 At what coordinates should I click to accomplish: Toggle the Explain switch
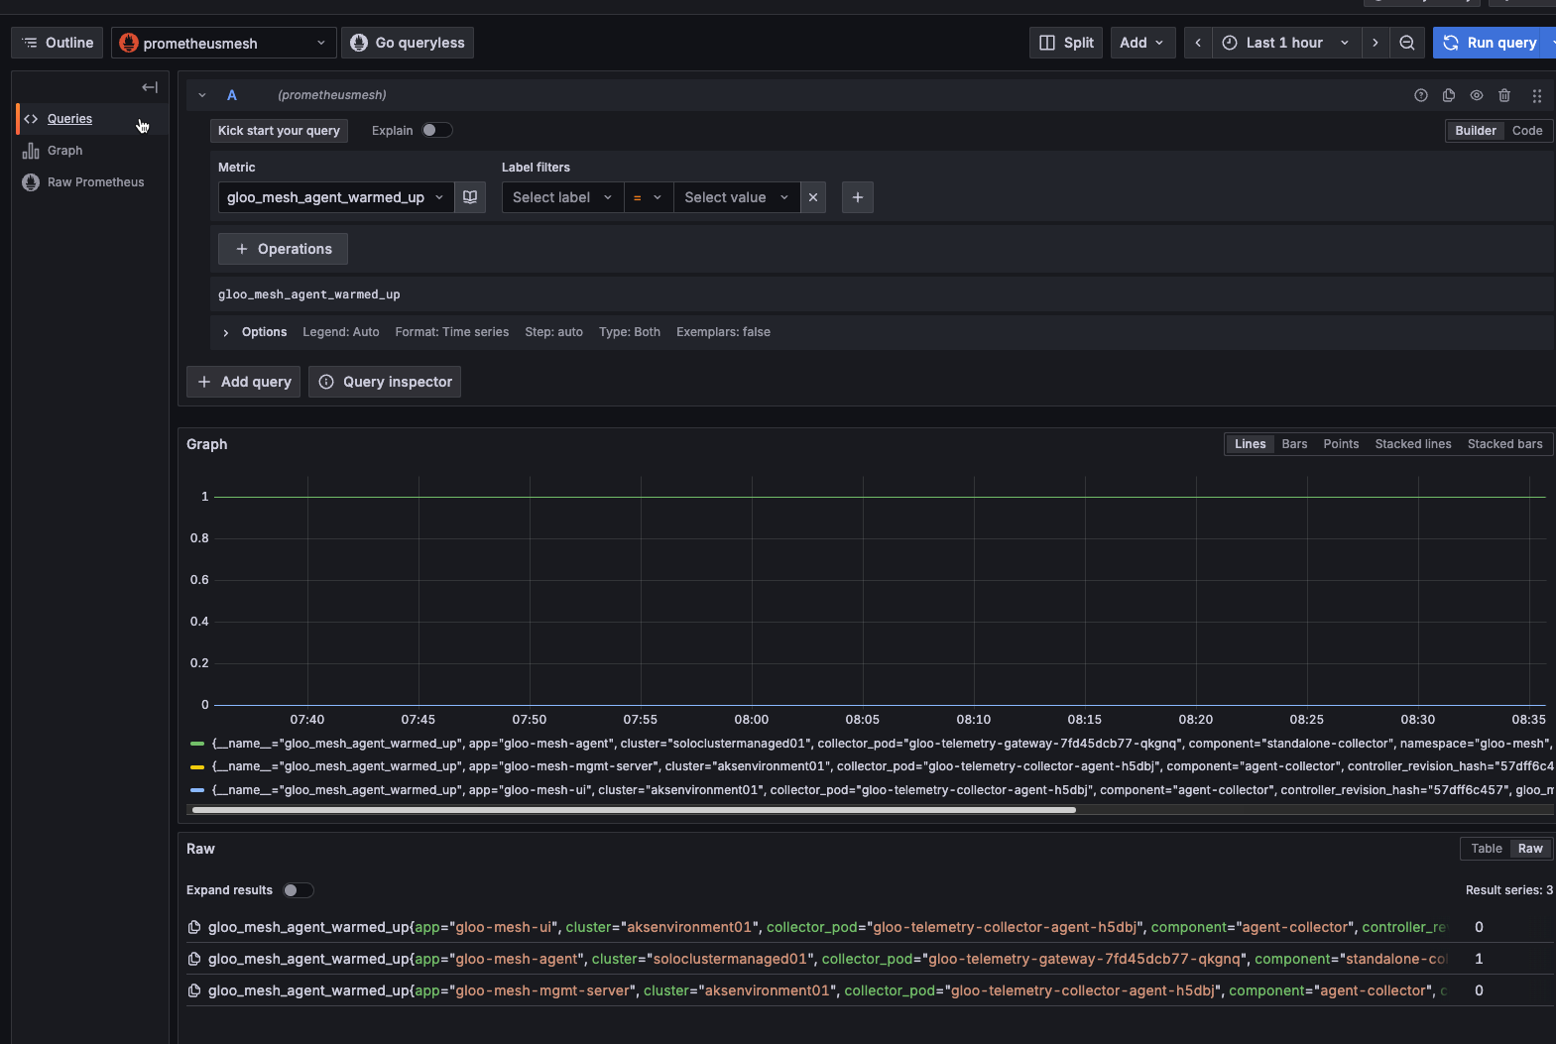click(436, 130)
